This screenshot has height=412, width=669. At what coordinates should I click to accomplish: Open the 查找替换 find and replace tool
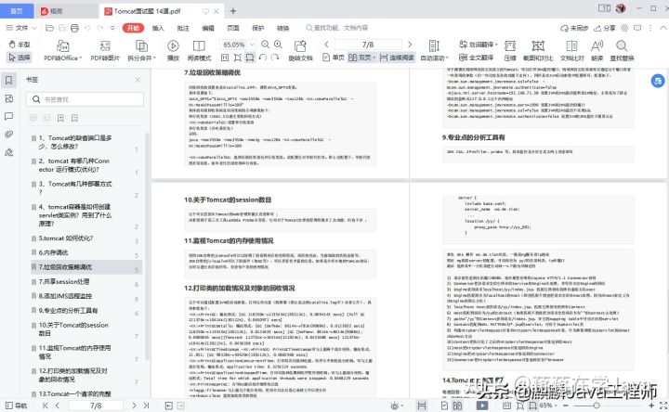click(622, 50)
